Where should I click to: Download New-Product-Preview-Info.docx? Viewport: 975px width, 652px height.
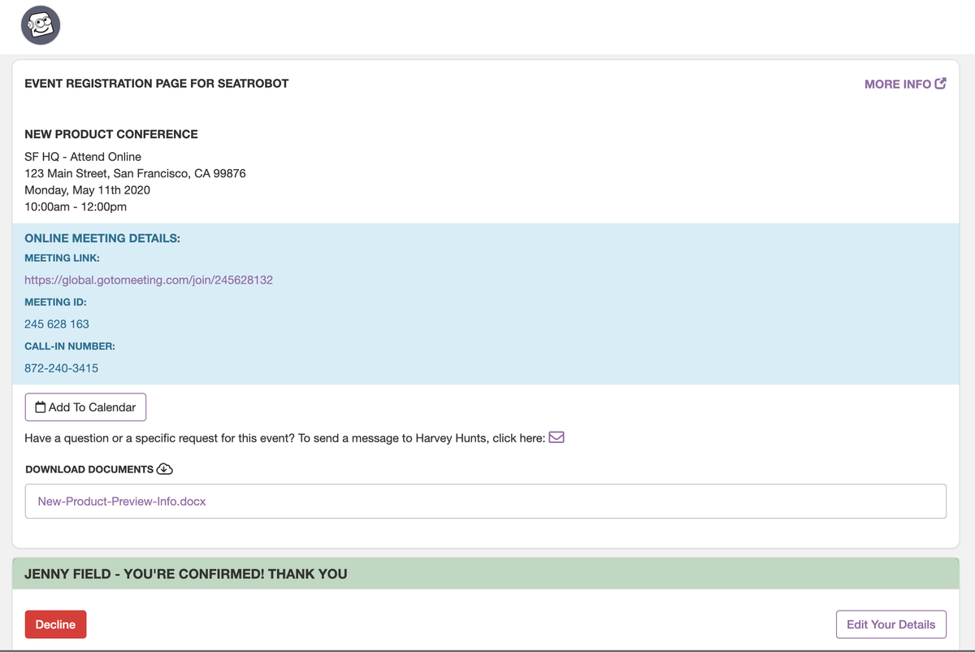[120, 501]
